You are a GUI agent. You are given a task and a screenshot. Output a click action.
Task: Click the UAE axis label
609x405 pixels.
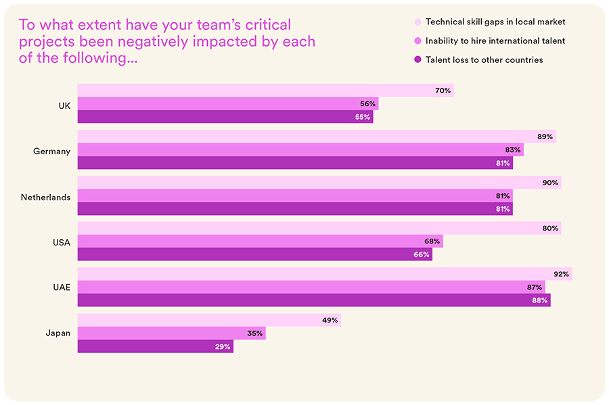coord(62,288)
